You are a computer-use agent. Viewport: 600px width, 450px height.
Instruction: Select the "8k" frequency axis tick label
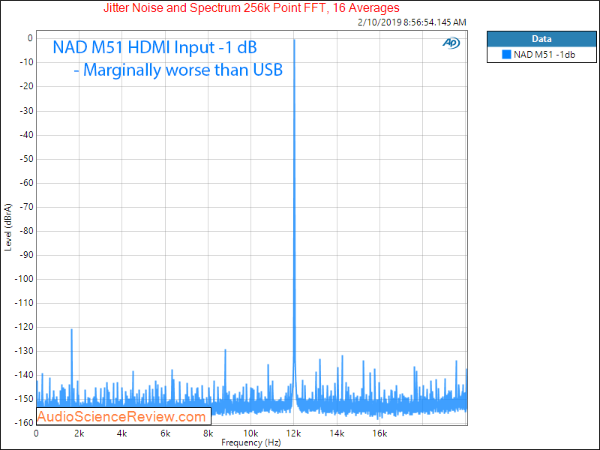tap(208, 433)
